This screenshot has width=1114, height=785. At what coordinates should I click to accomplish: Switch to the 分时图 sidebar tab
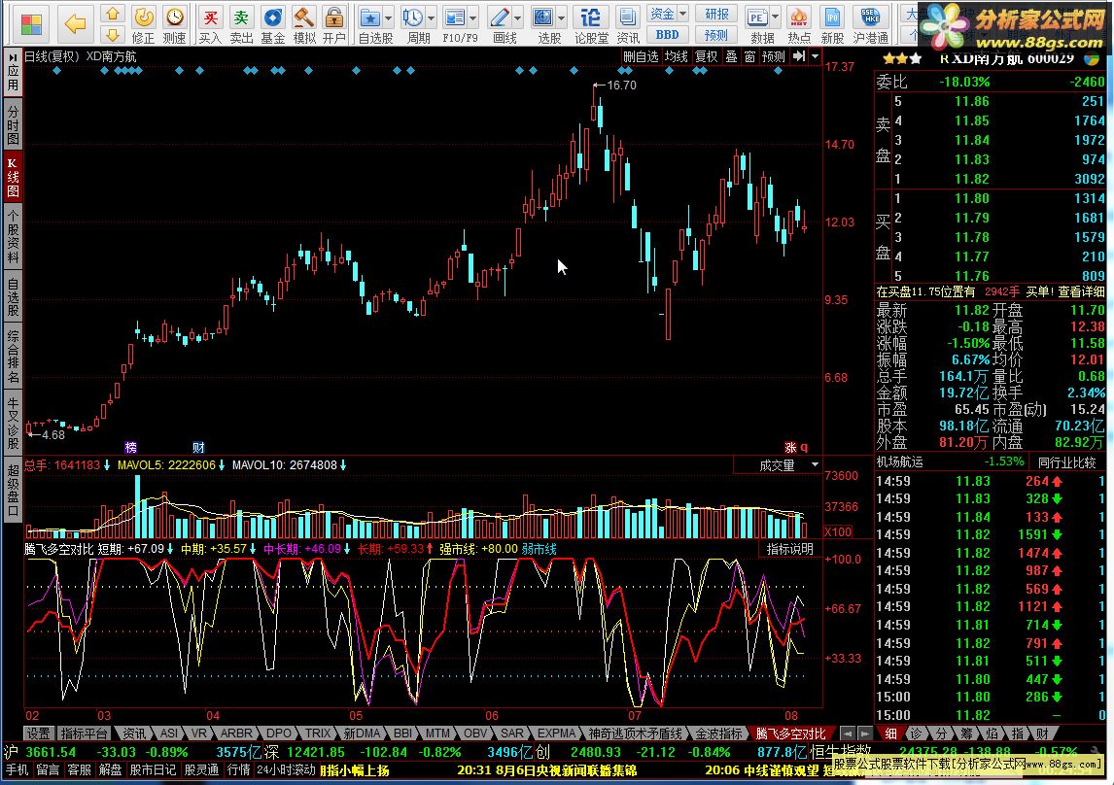pyautogui.click(x=13, y=123)
